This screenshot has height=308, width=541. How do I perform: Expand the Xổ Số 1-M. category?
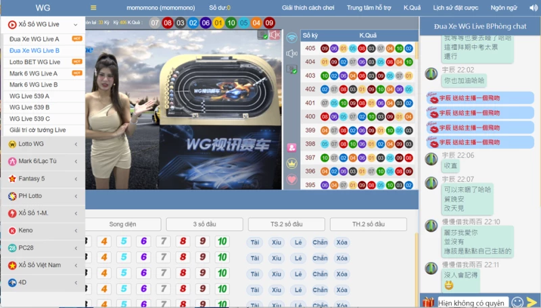[76, 213]
